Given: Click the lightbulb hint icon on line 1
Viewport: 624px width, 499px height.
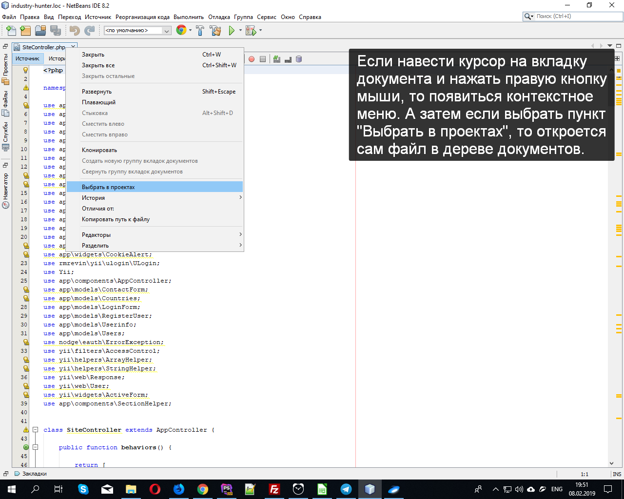Looking at the screenshot, I should (x=26, y=70).
